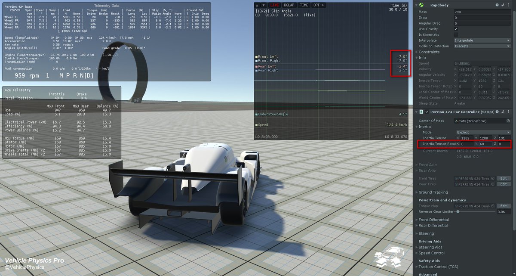
Task: Toggle Is Kinematic checkbox
Action: [x=456, y=34]
